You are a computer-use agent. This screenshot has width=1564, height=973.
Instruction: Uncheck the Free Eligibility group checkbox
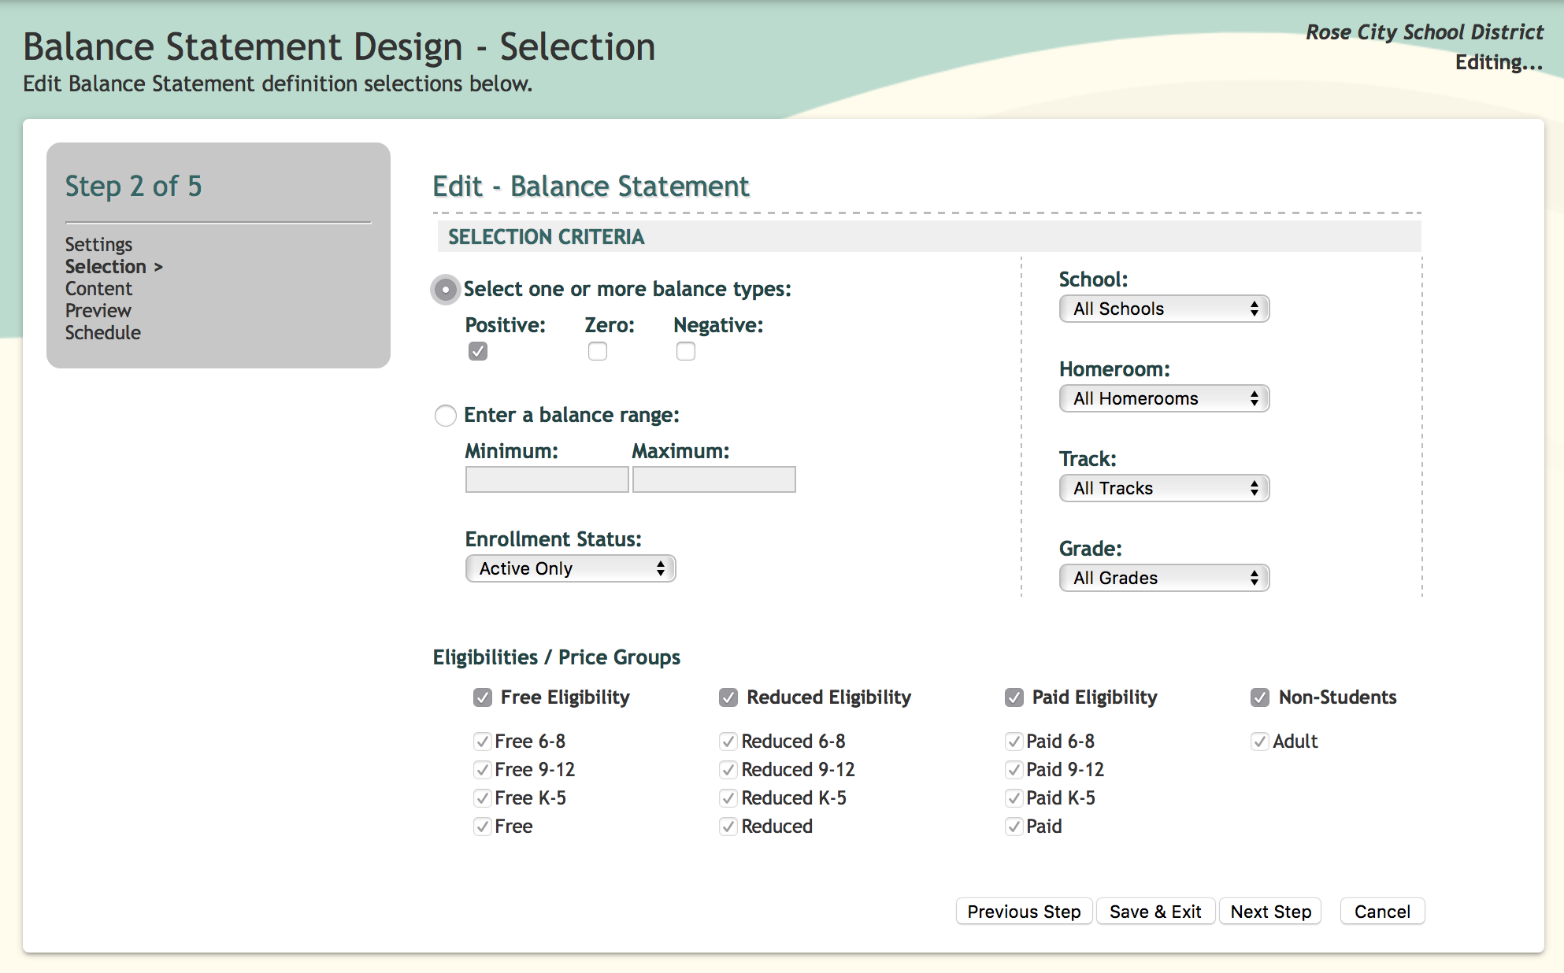pyautogui.click(x=483, y=697)
